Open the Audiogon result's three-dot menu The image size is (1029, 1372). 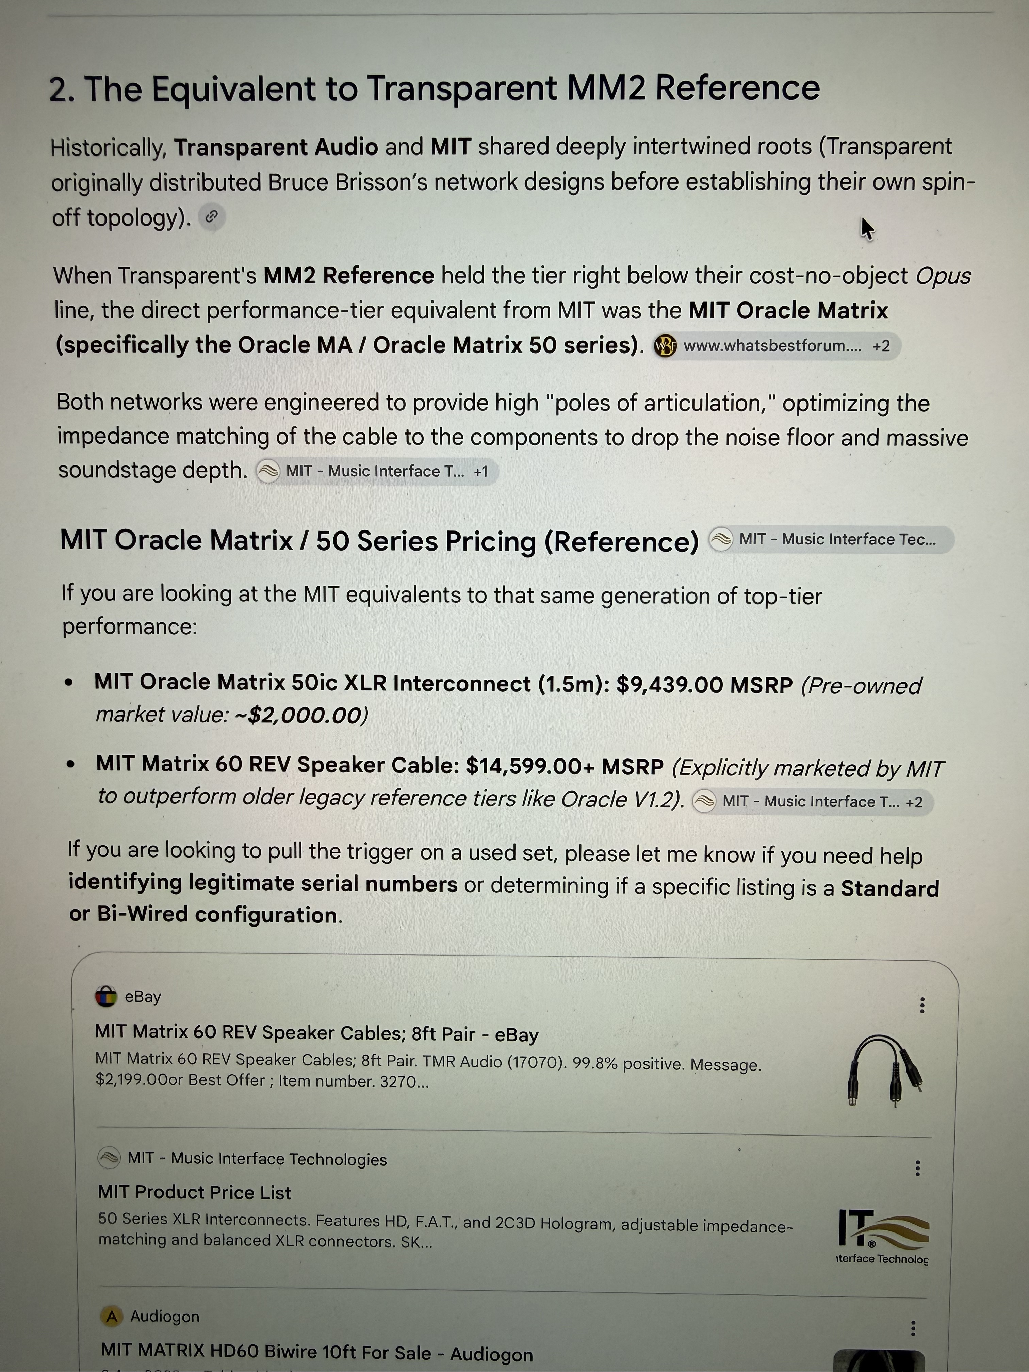(x=912, y=1328)
